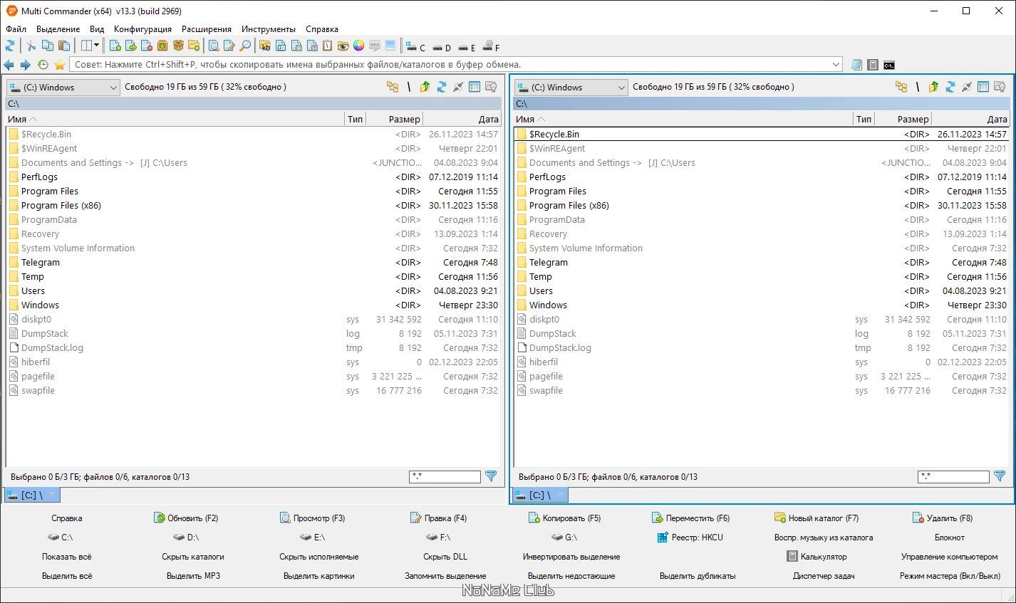Image resolution: width=1016 pixels, height=603 pixels.
Task: Click the Новый каталог (F7) button
Action: (x=816, y=518)
